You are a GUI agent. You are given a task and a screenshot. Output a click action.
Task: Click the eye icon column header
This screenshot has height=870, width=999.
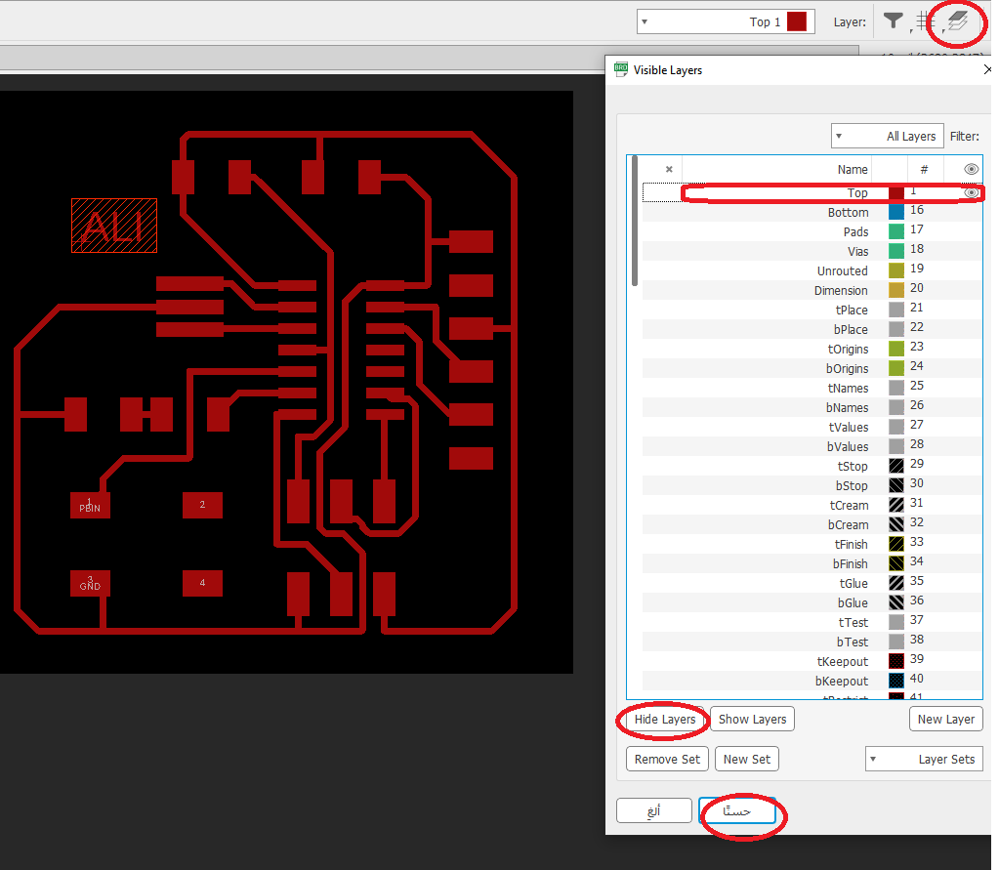971,169
